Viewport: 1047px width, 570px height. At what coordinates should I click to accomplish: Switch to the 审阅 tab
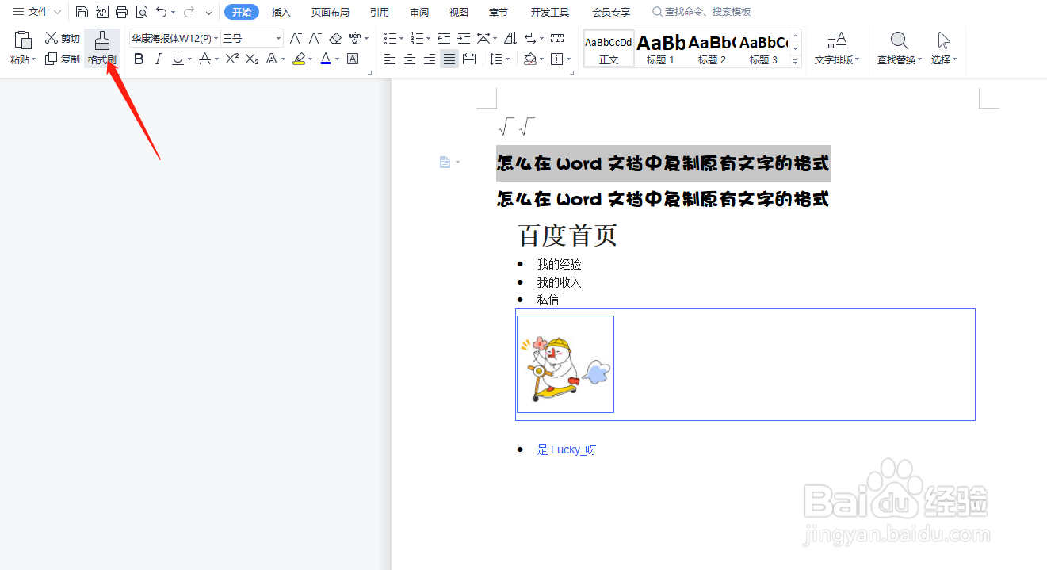419,12
